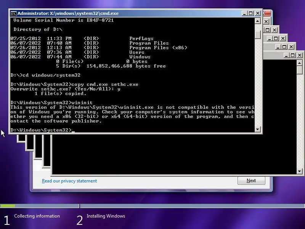The image size is (305, 229).
Task: Click the 'Directory of D:\' line
Action: click(38, 29)
